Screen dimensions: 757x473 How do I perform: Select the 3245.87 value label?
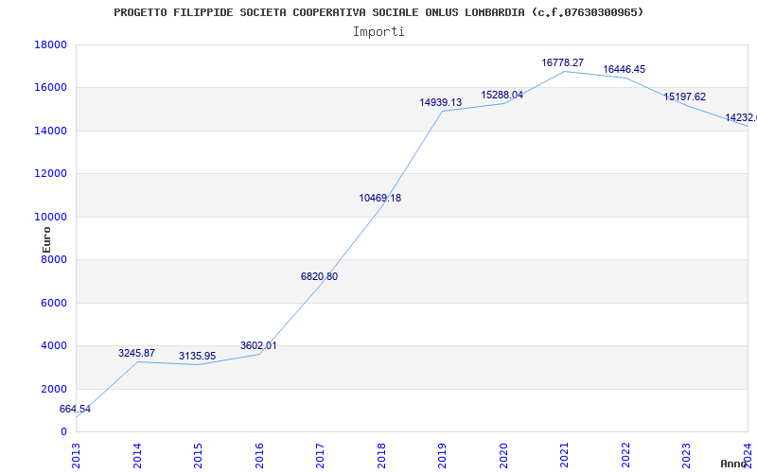pos(136,353)
